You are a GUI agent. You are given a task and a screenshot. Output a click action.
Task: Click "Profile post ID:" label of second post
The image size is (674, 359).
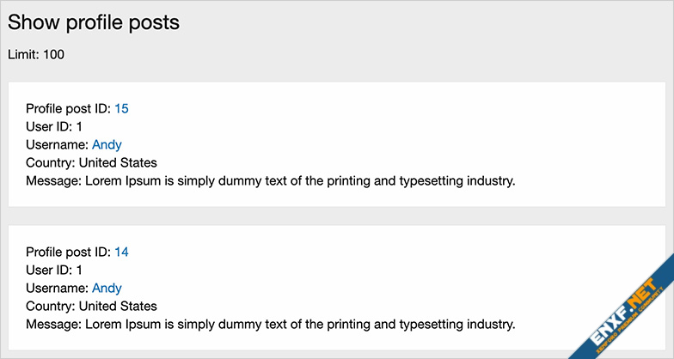pos(68,252)
